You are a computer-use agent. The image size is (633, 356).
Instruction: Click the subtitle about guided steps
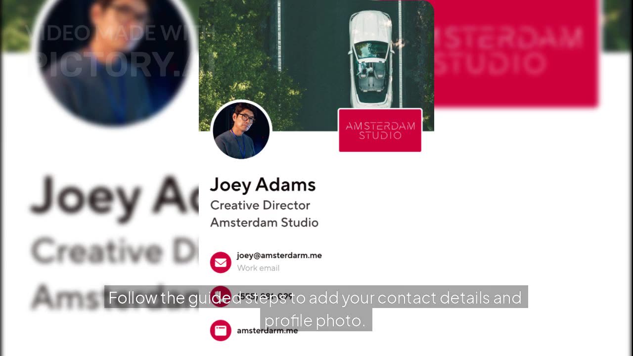[x=315, y=309]
